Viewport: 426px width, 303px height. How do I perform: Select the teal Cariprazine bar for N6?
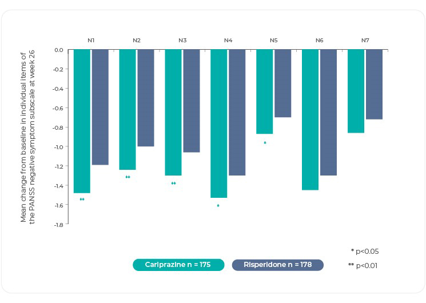pyautogui.click(x=310, y=119)
